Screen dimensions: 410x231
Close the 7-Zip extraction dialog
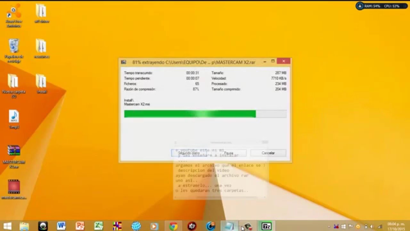[283, 61]
